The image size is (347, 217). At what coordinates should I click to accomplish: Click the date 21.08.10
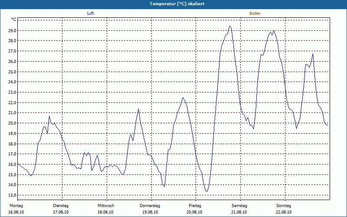tap(239, 212)
